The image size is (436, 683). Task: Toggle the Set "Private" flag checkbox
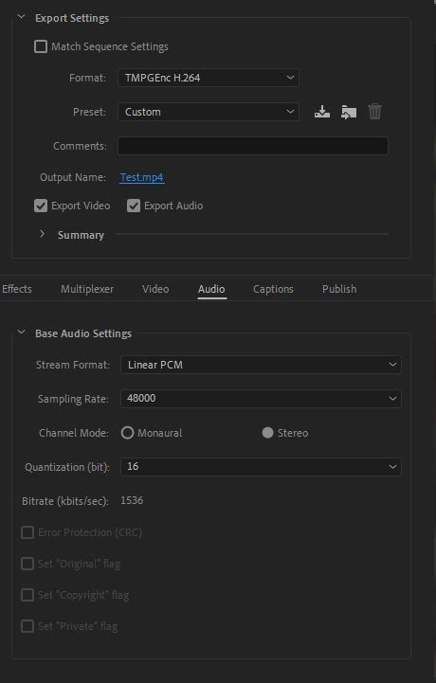coord(27,626)
